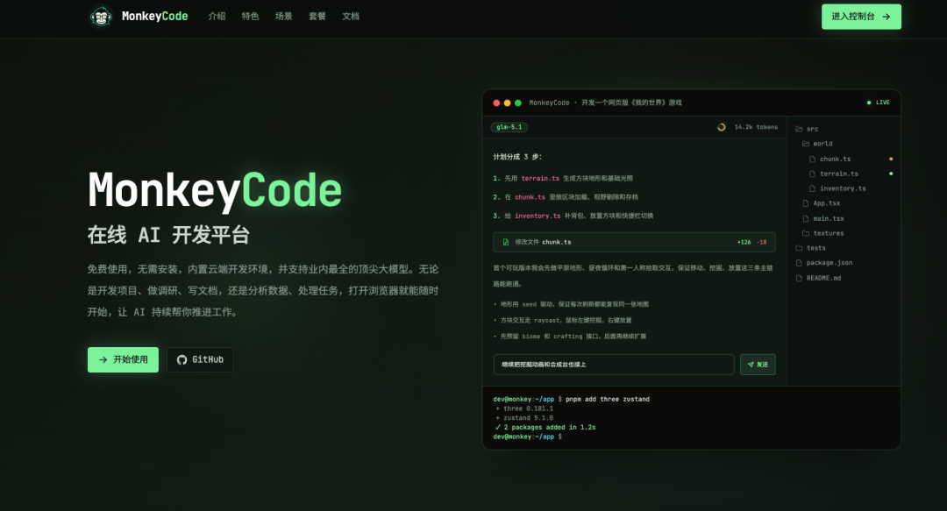Click the 开始使用 button
Screen dimensions: 947x511
tap(124, 359)
